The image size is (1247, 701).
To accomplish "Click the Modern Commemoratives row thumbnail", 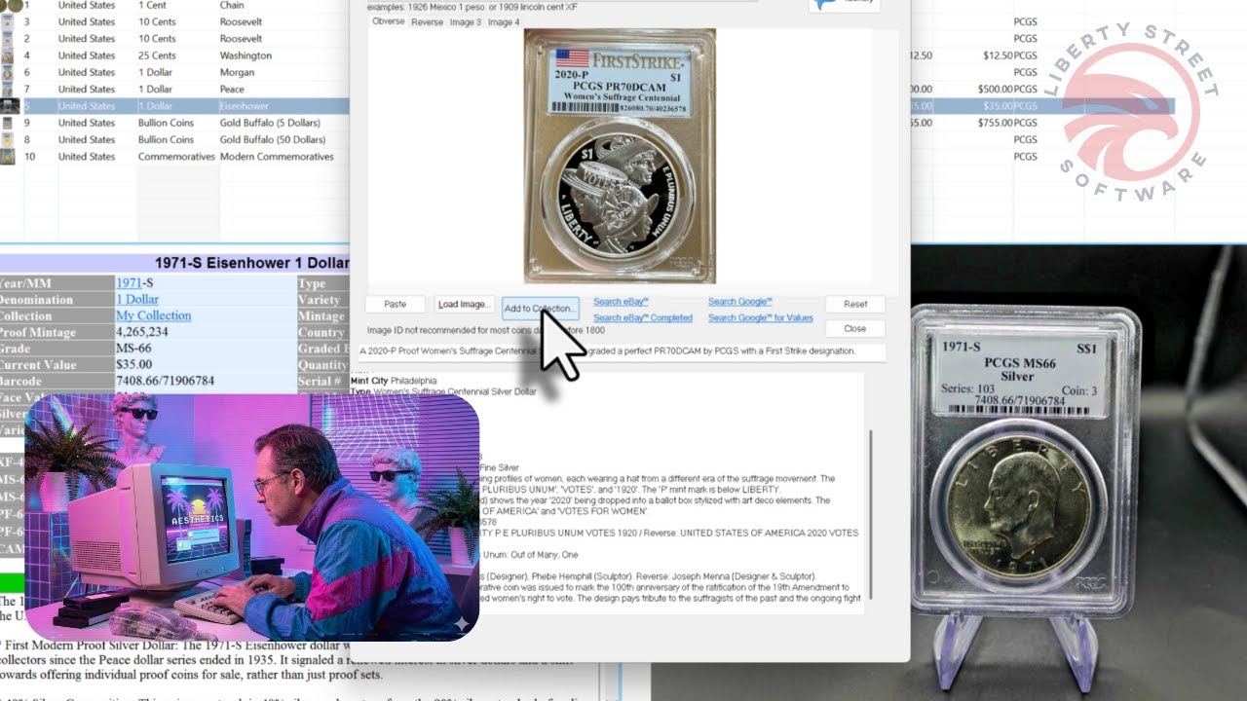I will pos(9,157).
